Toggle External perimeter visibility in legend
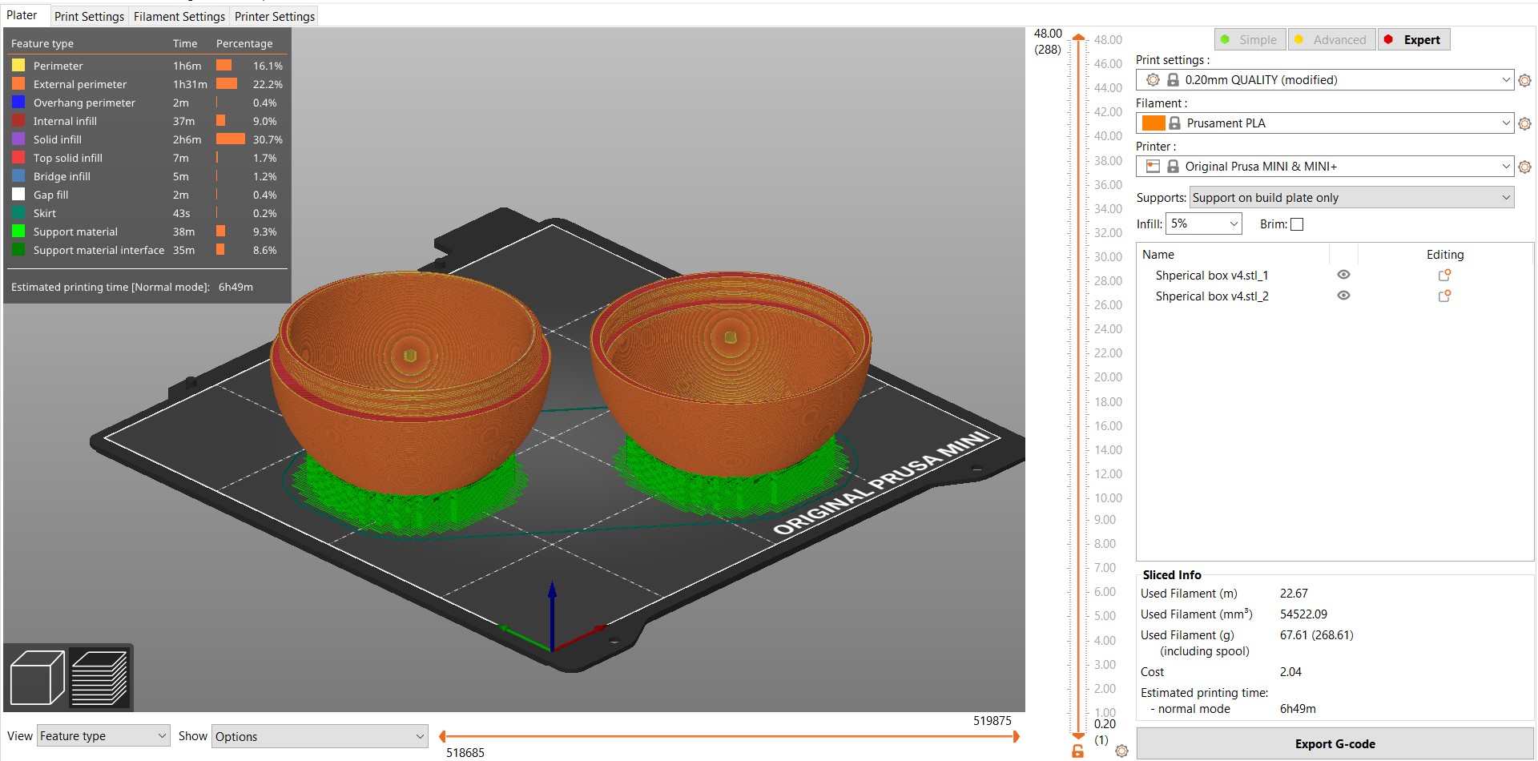1538x761 pixels. click(x=147, y=84)
